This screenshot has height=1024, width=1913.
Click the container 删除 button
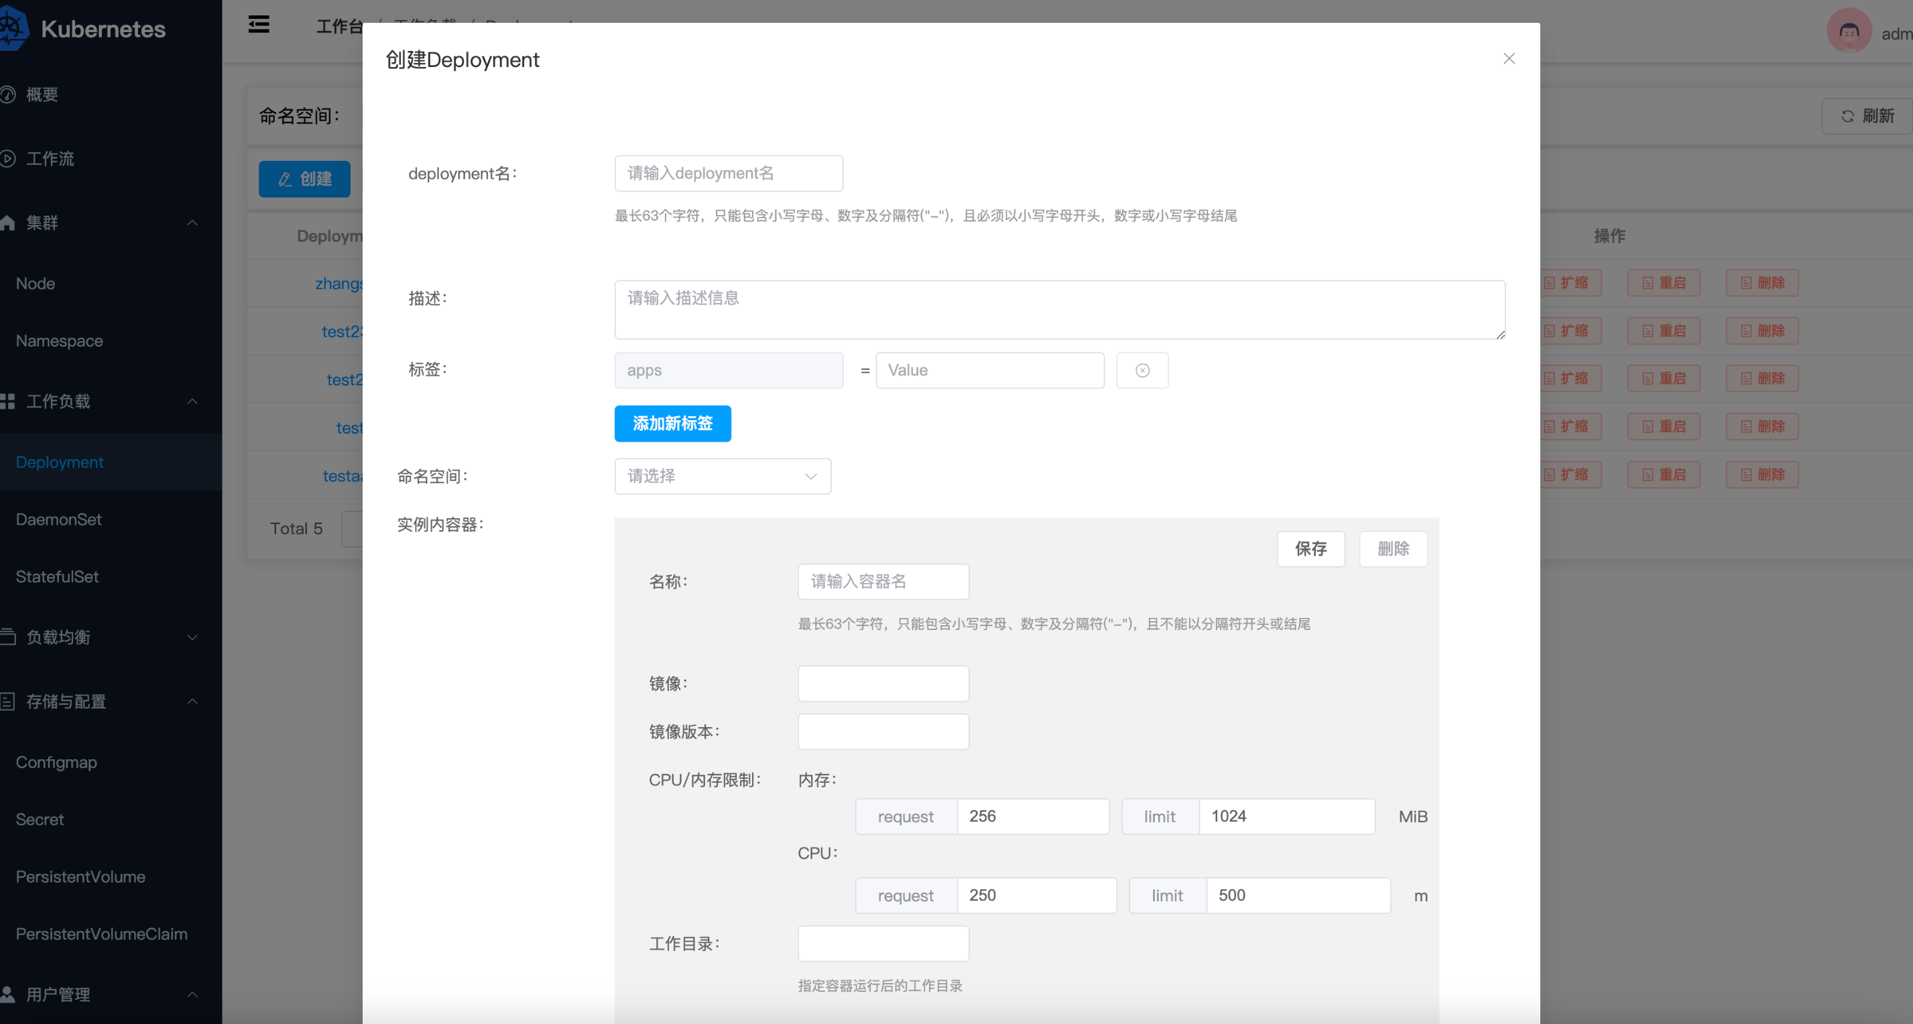click(x=1393, y=549)
